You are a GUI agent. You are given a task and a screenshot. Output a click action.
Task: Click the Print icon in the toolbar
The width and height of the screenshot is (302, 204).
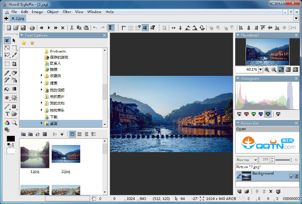[x=32, y=28]
